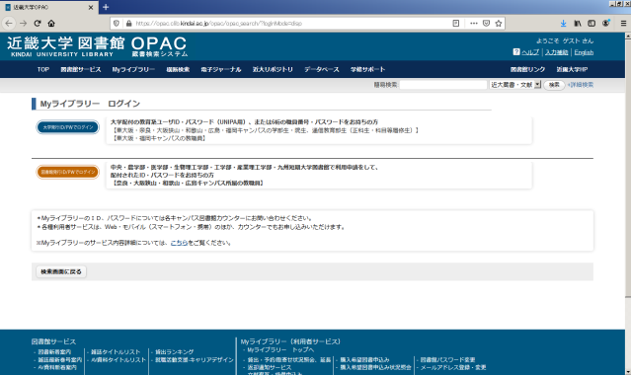Open footer link AV資料タイトルリスト
The height and width of the screenshot is (375, 631).
[118, 360]
